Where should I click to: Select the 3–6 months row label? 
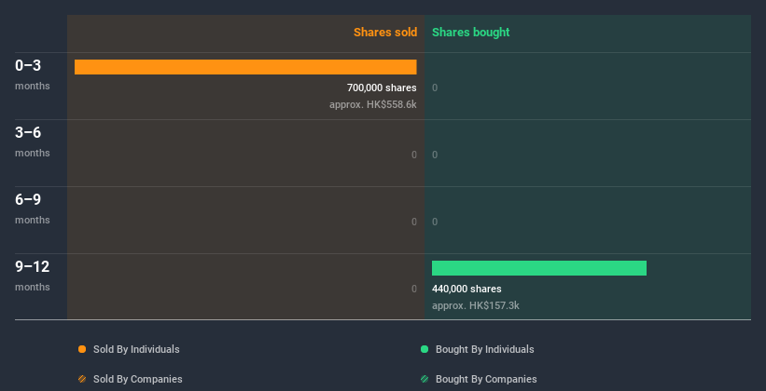(33, 142)
